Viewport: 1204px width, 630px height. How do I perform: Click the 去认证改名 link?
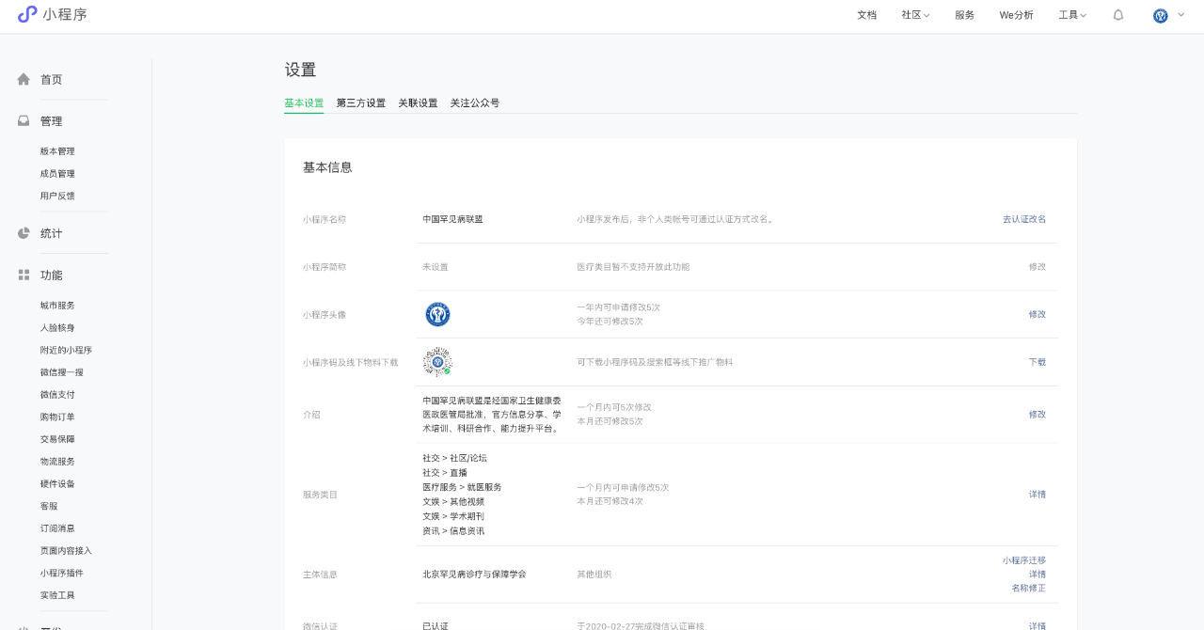coord(1024,219)
